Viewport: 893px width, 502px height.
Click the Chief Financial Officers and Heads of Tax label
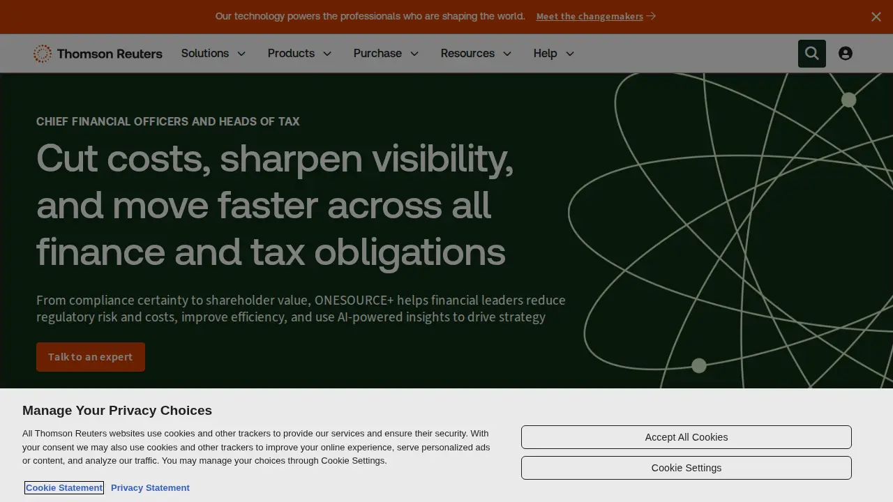(168, 121)
